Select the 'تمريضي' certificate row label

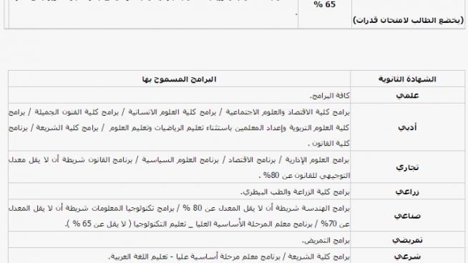click(x=407, y=239)
